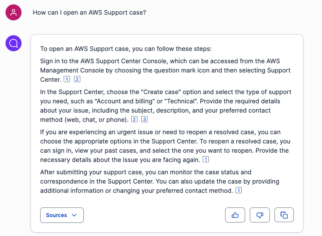Click citation 1 after the final paragraph
The width and height of the screenshot is (322, 236).
coord(239,190)
